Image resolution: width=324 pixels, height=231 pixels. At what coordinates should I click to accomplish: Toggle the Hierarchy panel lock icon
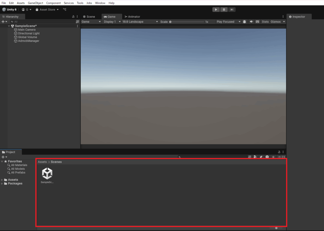[73, 16]
